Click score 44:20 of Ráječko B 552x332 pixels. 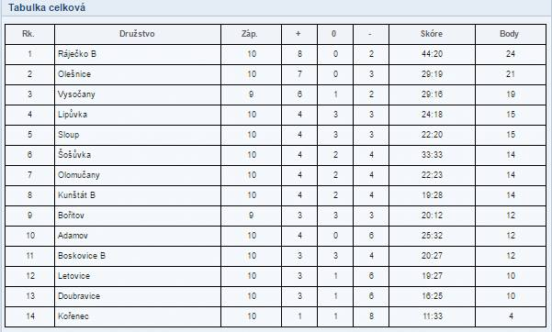click(433, 54)
